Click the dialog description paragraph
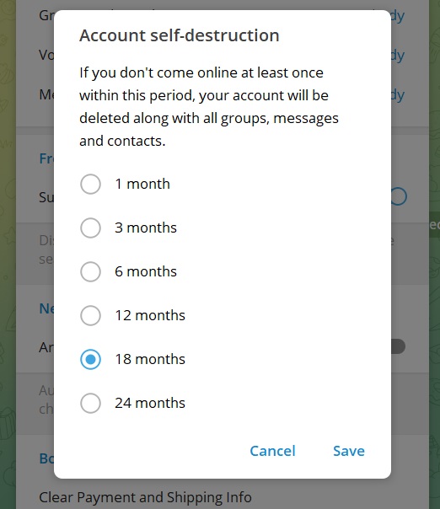Viewport: 440px width, 509px height. [209, 107]
